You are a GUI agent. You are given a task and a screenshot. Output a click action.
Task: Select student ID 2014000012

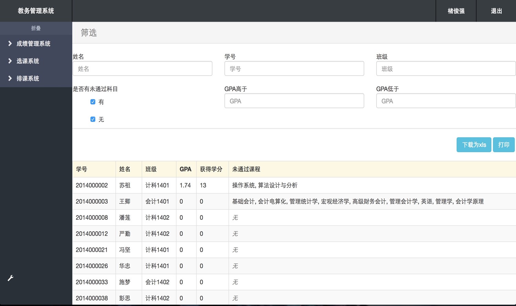(92, 234)
